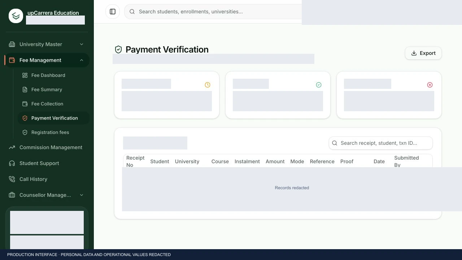Screen dimensions: 462x260
Task: Click the red rejected icon on third card
Action: tap(430, 85)
